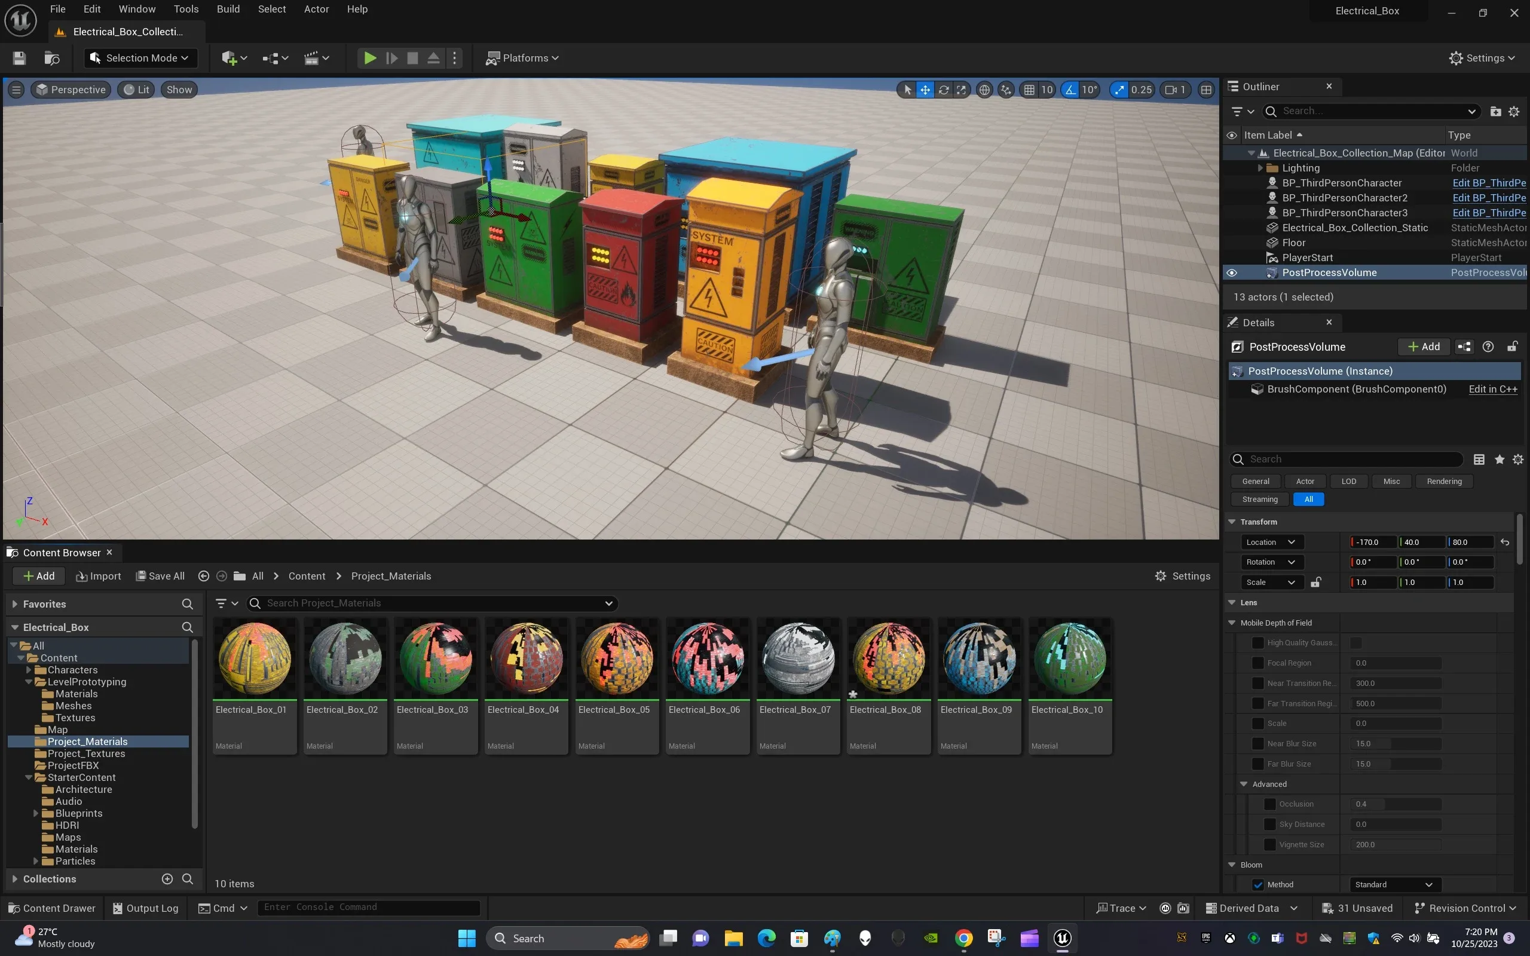Screen dimensions: 1530x956
Task: Create a new folder in the Outliner
Action: point(1495,111)
